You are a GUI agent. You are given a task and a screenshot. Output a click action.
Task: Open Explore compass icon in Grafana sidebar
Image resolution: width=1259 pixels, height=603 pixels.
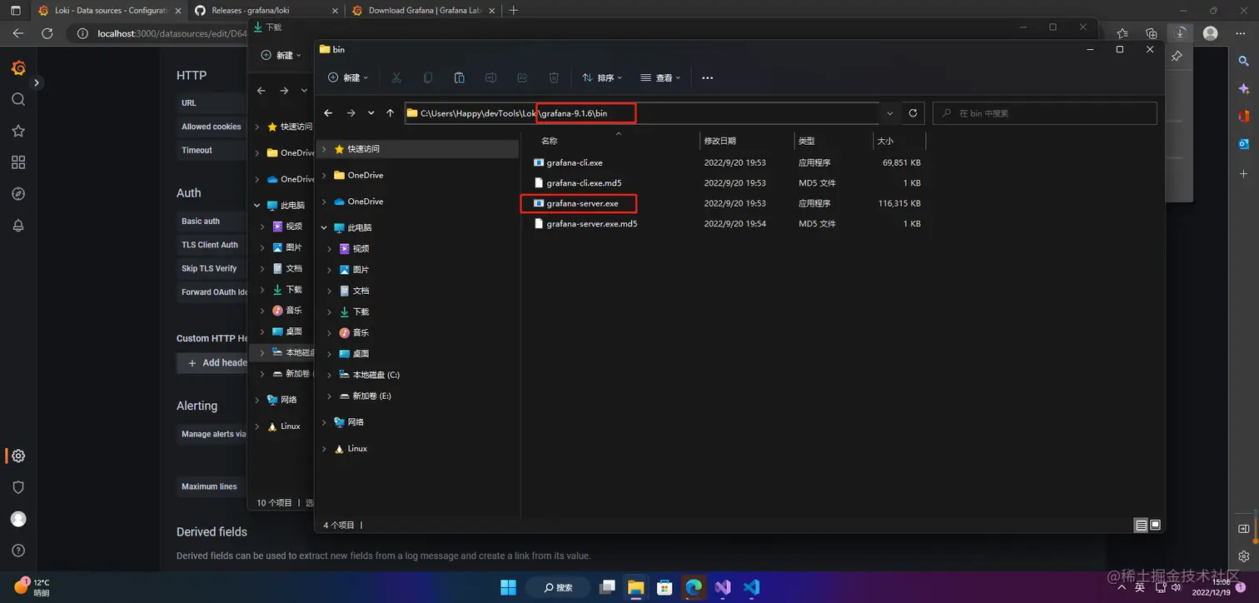tap(18, 194)
